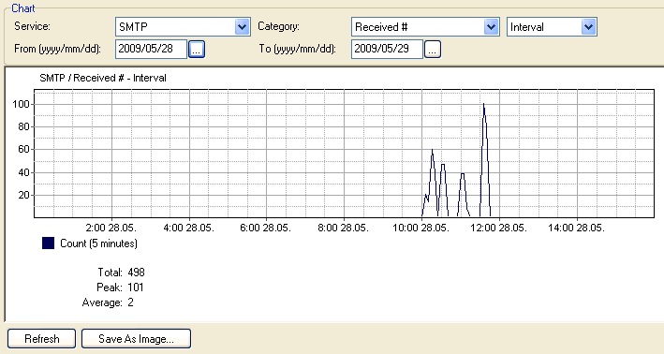This screenshot has width=664, height=354.
Task: Click the From date field 2009/05/28
Action: click(151, 49)
